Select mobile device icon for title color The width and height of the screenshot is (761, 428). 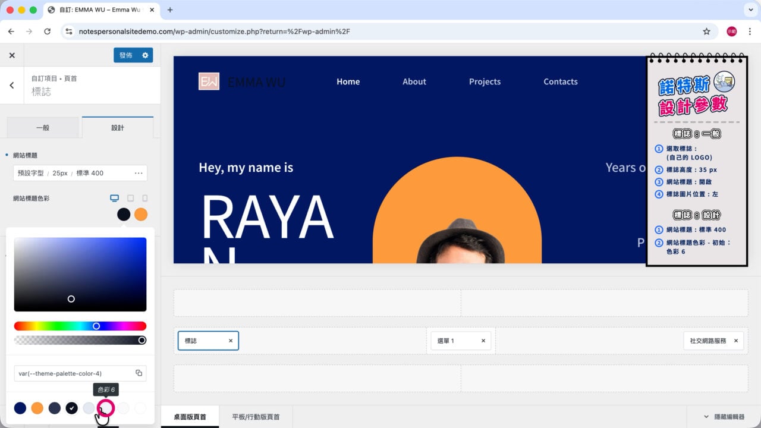144,198
